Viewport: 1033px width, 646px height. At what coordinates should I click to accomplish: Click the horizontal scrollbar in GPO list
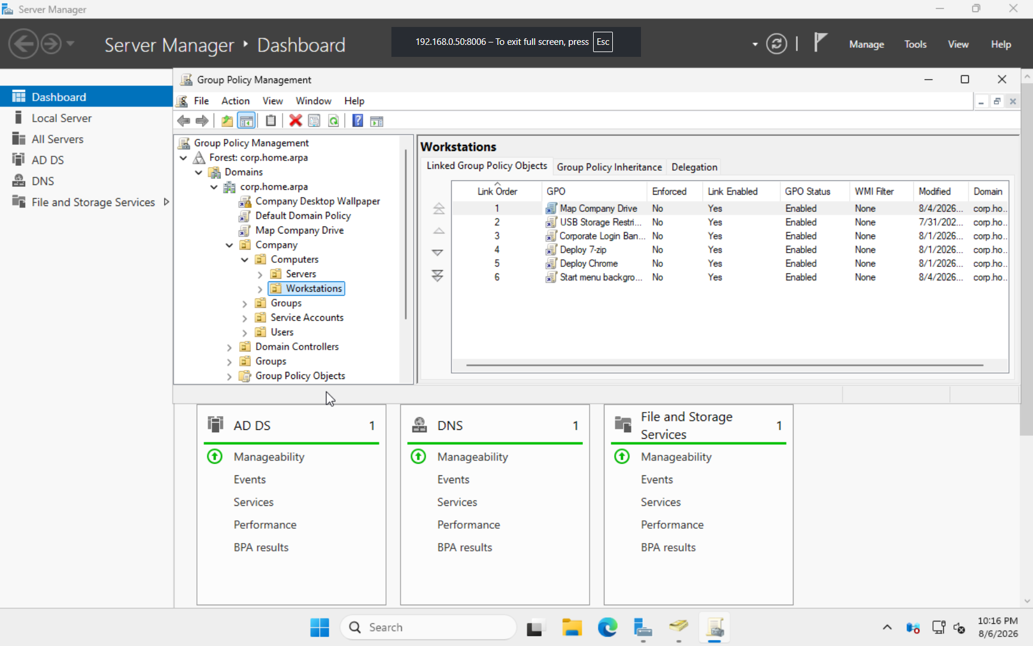tap(724, 365)
